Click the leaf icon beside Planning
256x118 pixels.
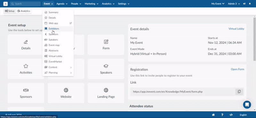[x=46, y=73]
